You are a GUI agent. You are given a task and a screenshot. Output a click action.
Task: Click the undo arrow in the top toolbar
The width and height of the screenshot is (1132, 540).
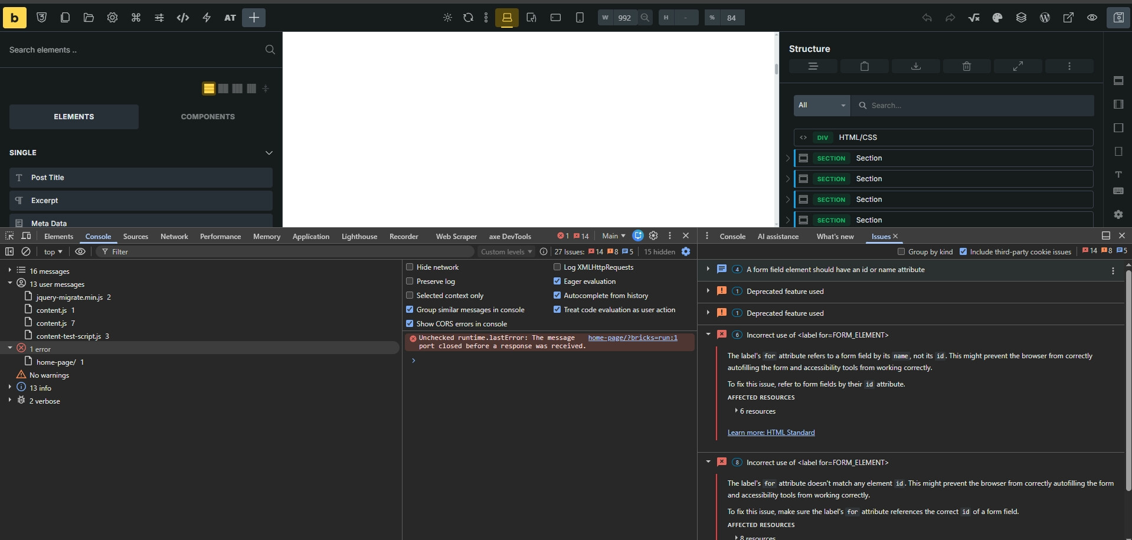pyautogui.click(x=927, y=18)
